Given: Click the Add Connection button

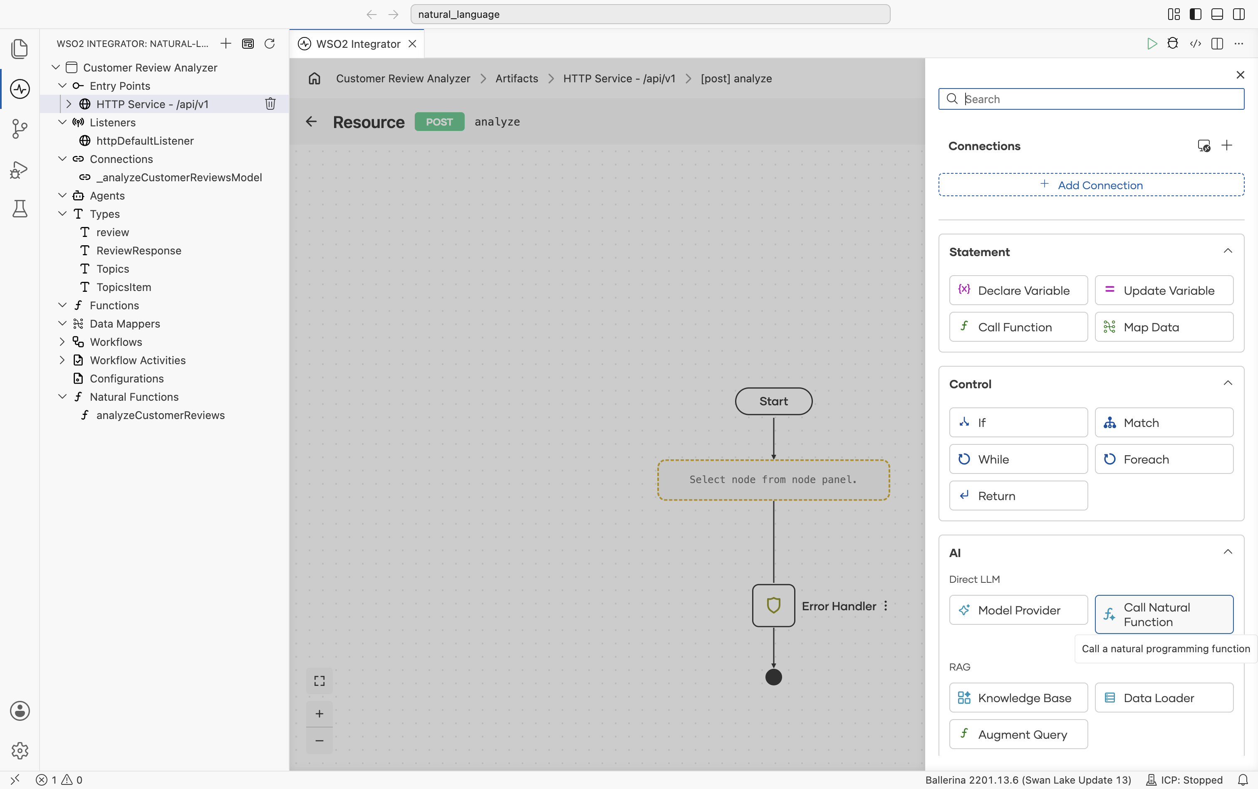Looking at the screenshot, I should [1092, 185].
